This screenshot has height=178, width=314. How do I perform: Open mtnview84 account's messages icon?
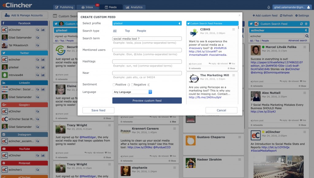click(x=37, y=75)
